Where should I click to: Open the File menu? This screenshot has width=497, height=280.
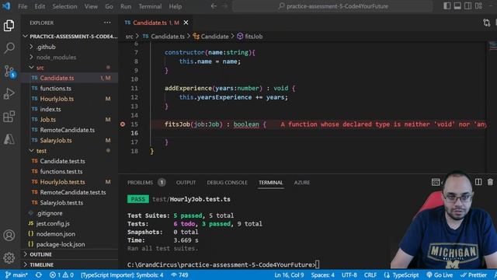[x=23, y=6]
